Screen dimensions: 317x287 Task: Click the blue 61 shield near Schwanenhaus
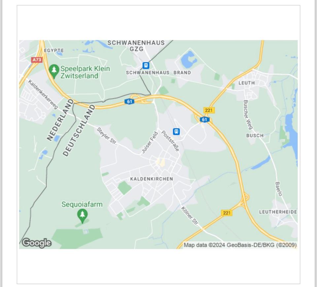(129, 101)
